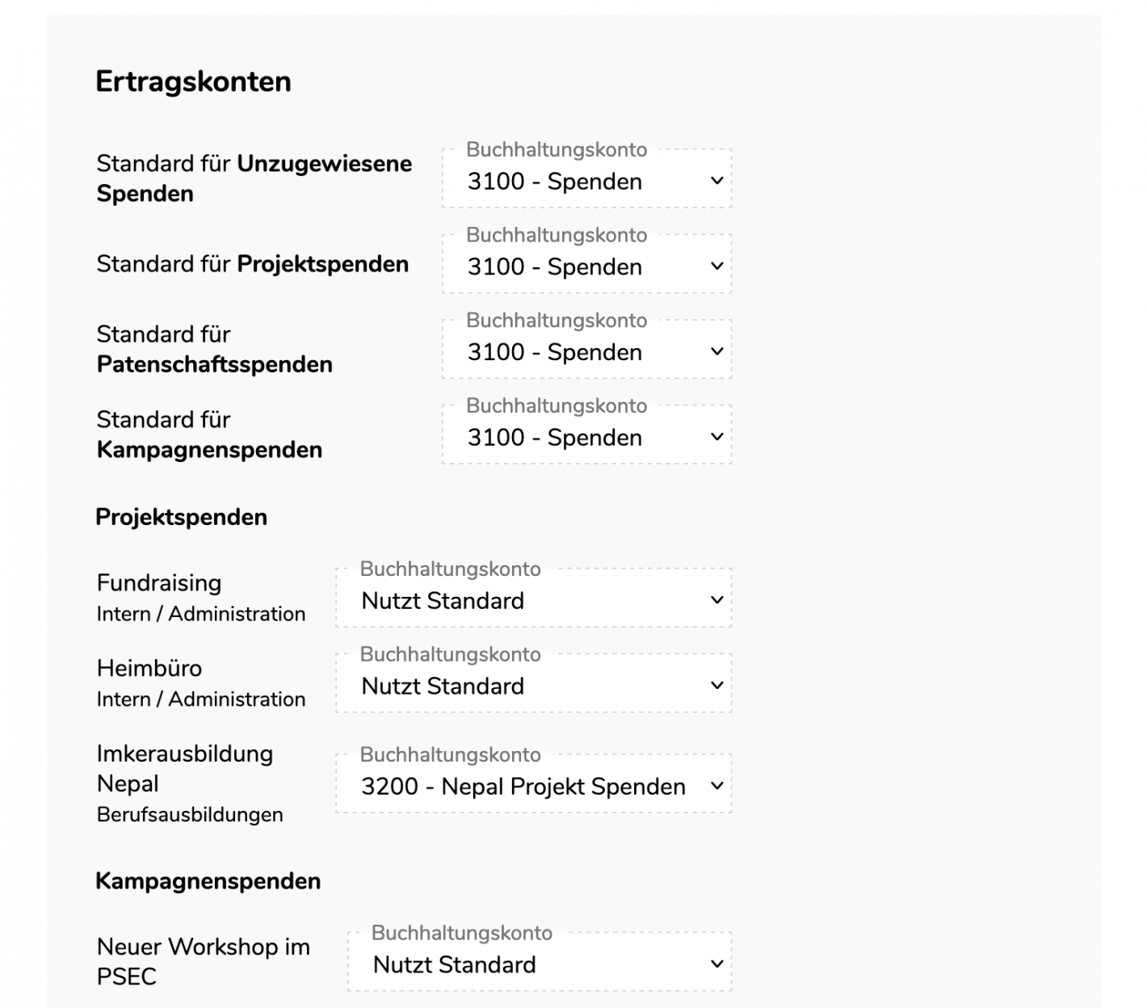This screenshot has height=1008, width=1147.
Task: Click the Ertragskonten heading
Action: click(192, 81)
